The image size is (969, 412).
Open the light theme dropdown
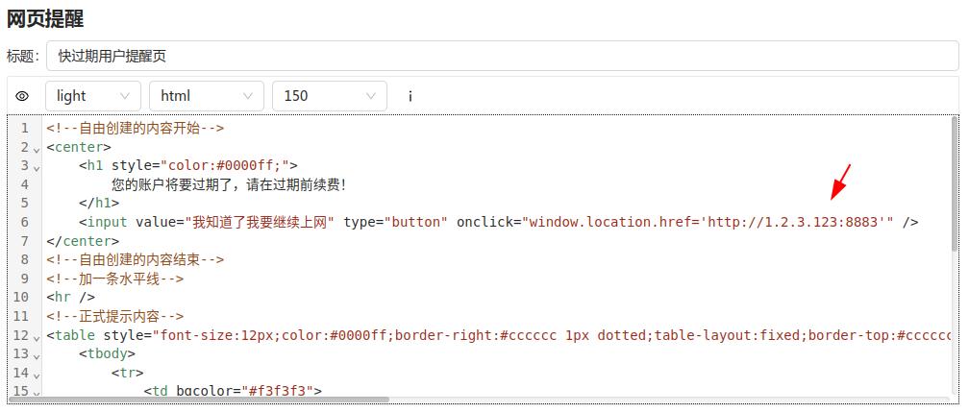pyautogui.click(x=92, y=96)
